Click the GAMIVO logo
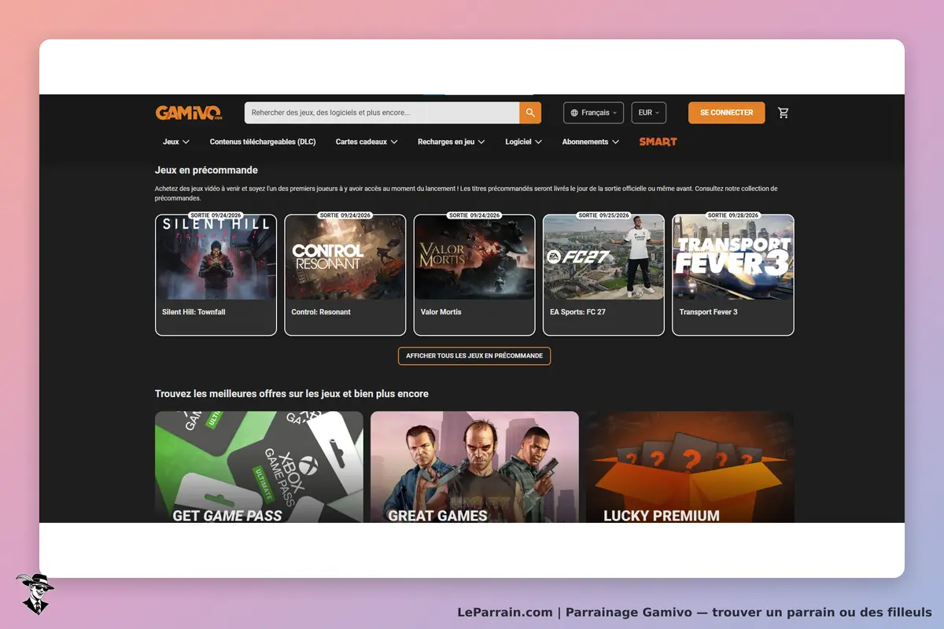This screenshot has width=944, height=629. point(189,112)
